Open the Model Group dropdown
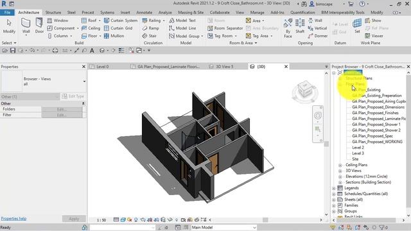 202,36
